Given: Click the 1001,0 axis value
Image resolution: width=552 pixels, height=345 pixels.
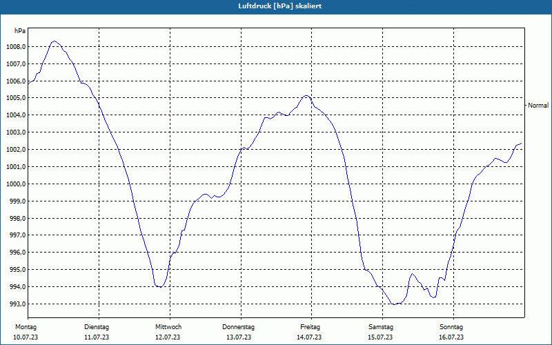Looking at the screenshot, I should tap(16, 167).
